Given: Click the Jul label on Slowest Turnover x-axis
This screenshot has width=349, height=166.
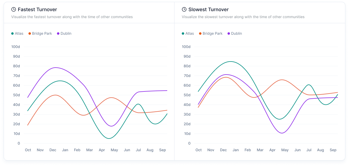Looking at the screenshot, I should point(309,150).
